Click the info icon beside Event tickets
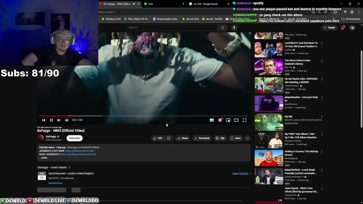This screenshot has width=363, height=204. 69,168
